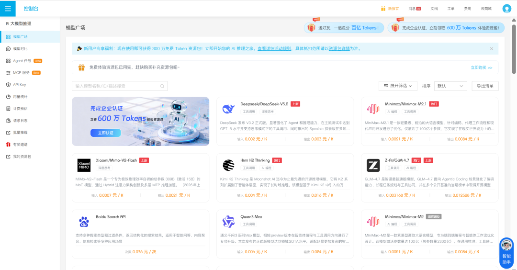
Task: Click 控制台 title in header
Action: [31, 9]
